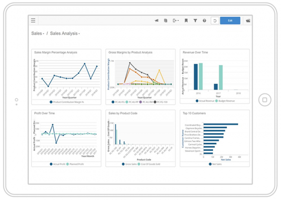Click the tallest Gross Sales bar
This screenshot has width=281, height=200.
pyautogui.click(x=116, y=134)
